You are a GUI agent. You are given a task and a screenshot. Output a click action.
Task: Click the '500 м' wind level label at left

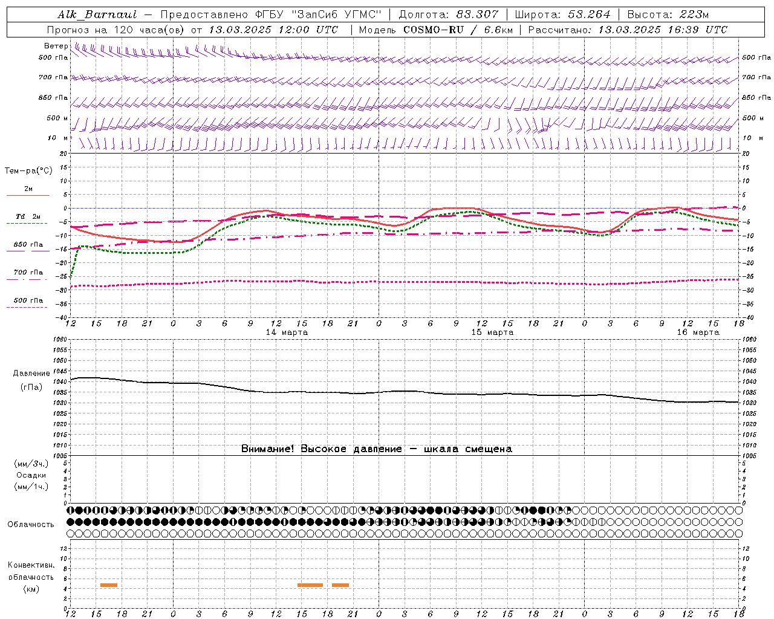click(57, 118)
